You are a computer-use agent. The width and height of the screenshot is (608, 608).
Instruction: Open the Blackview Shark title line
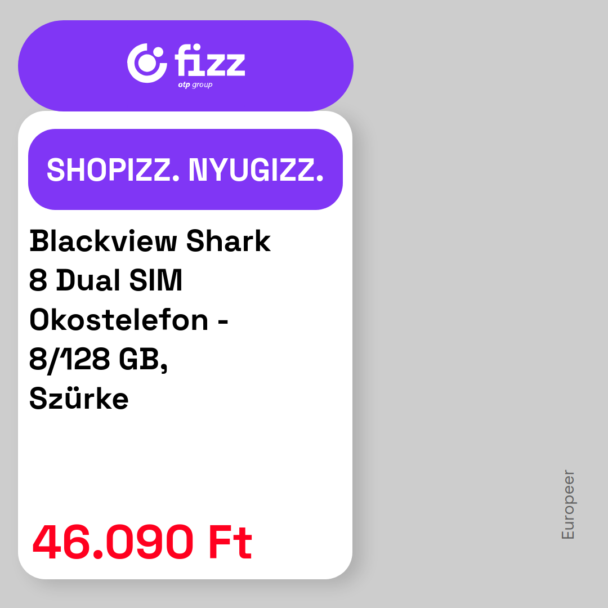[150, 241]
